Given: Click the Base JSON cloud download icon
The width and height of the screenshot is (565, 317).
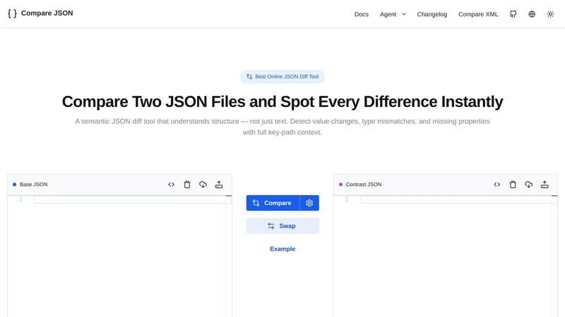Looking at the screenshot, I should 203,185.
